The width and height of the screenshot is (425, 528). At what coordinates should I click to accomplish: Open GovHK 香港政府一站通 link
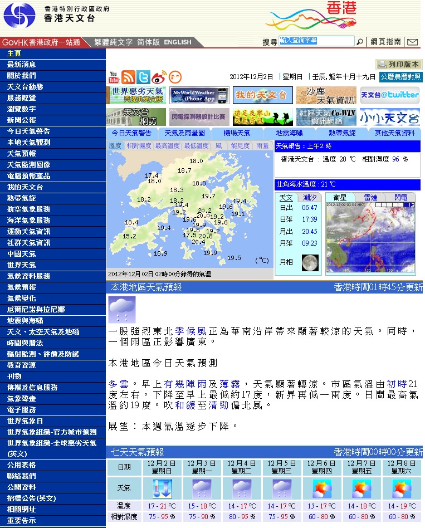coord(41,42)
